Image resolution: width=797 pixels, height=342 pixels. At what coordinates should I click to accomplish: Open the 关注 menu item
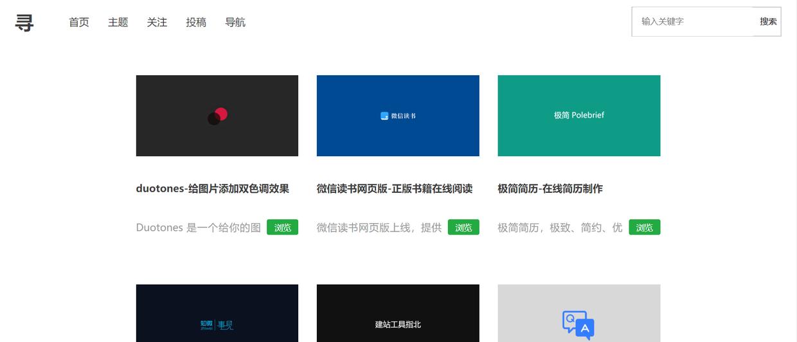pos(157,22)
